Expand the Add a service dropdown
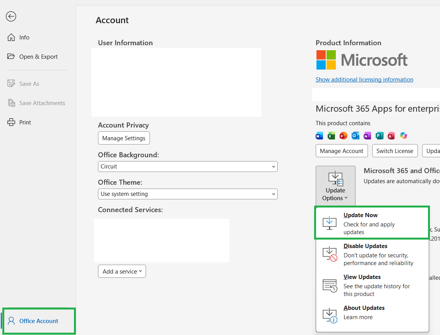The height and width of the screenshot is (335, 440). [x=122, y=271]
